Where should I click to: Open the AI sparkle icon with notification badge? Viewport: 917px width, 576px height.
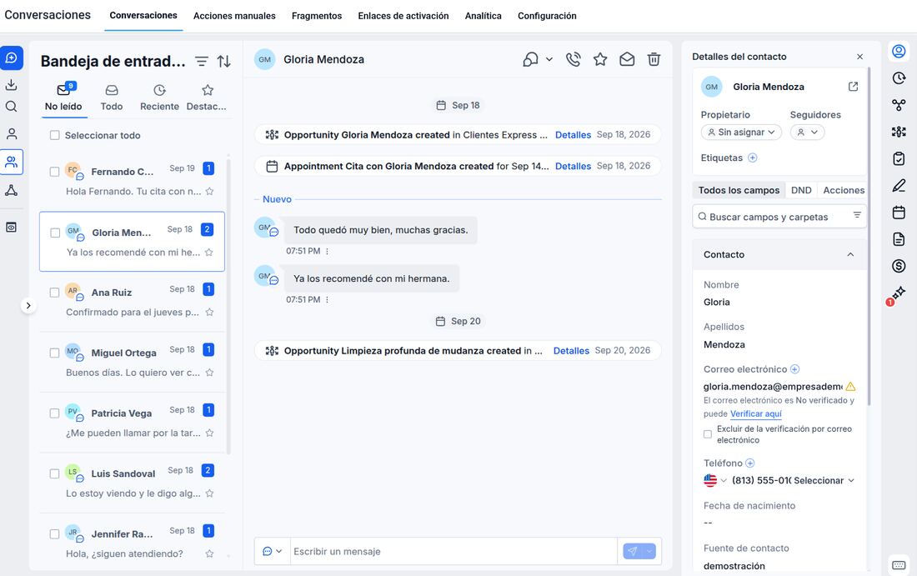[x=898, y=293]
